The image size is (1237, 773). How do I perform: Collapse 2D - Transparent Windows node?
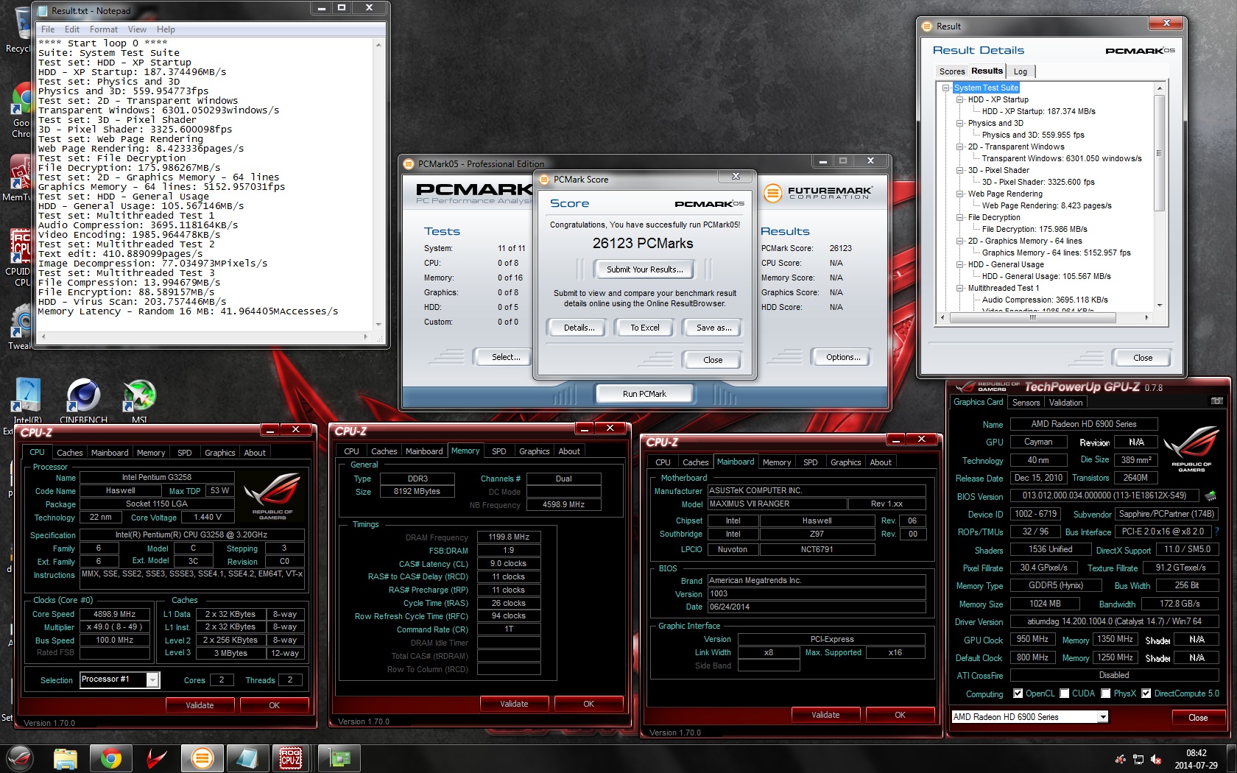pos(960,147)
